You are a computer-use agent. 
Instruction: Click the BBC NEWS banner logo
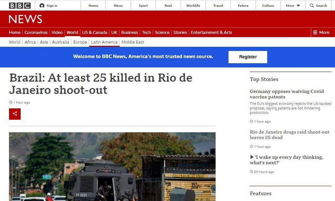[x=25, y=19]
